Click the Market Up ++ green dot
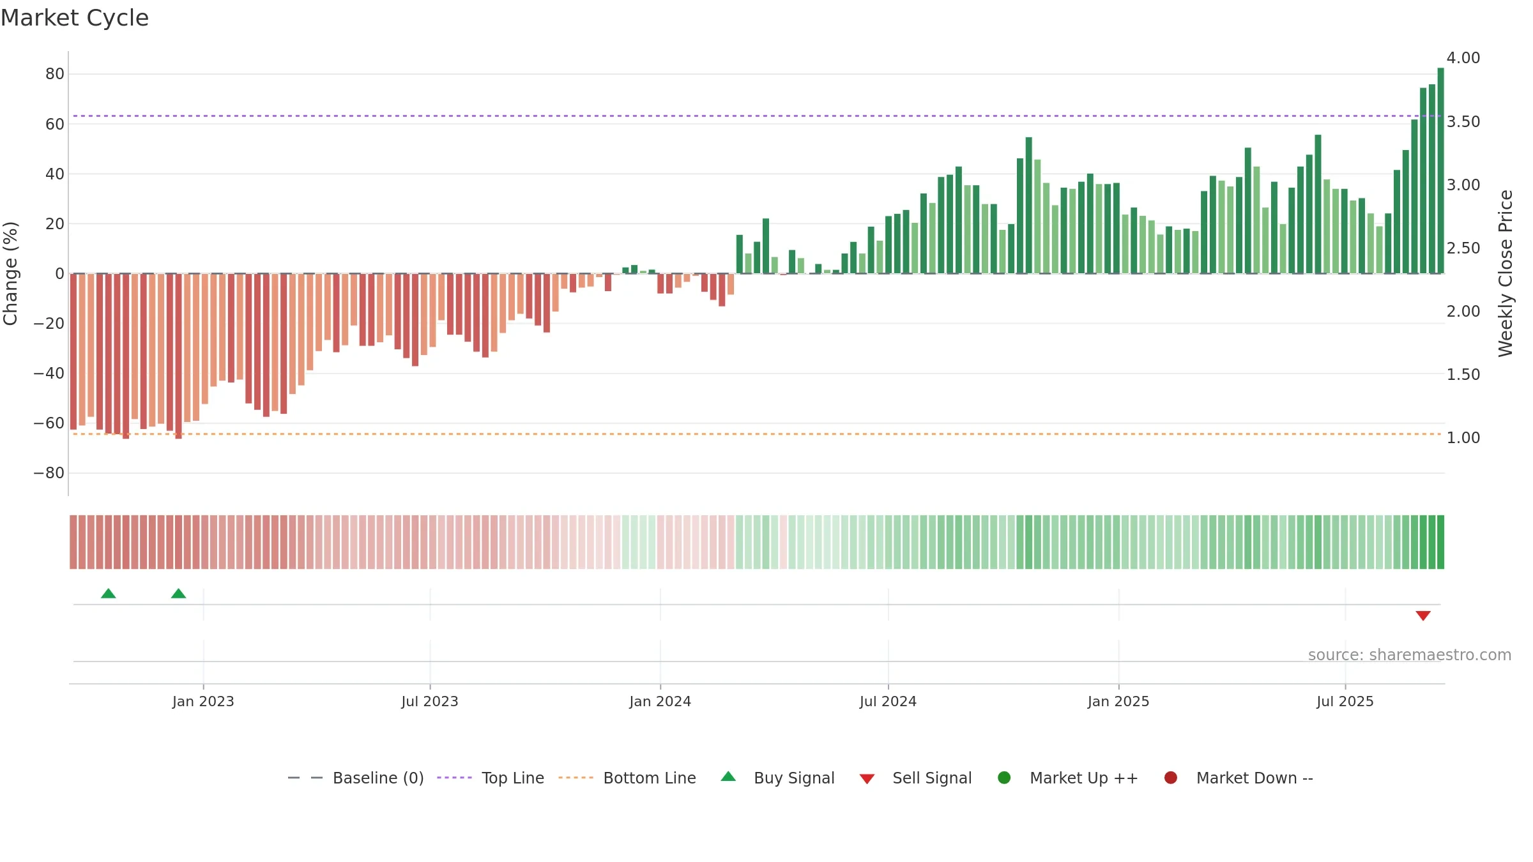 tap(1004, 778)
